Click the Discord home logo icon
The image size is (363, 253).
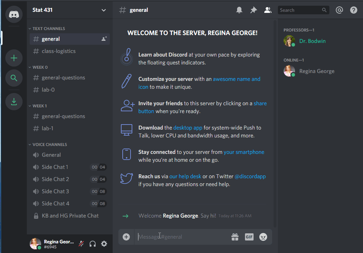click(14, 14)
